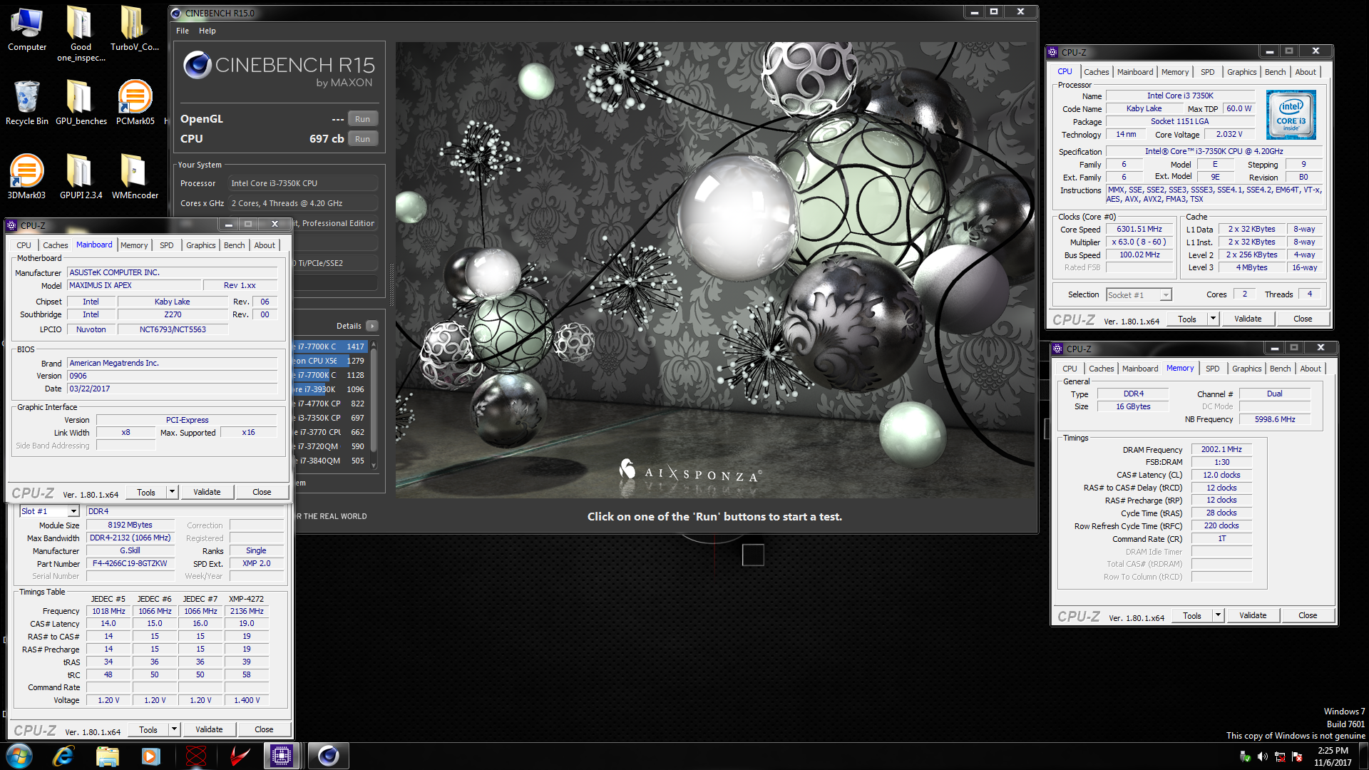Click the Cinebench taskbar button
The image size is (1369, 770).
[328, 756]
